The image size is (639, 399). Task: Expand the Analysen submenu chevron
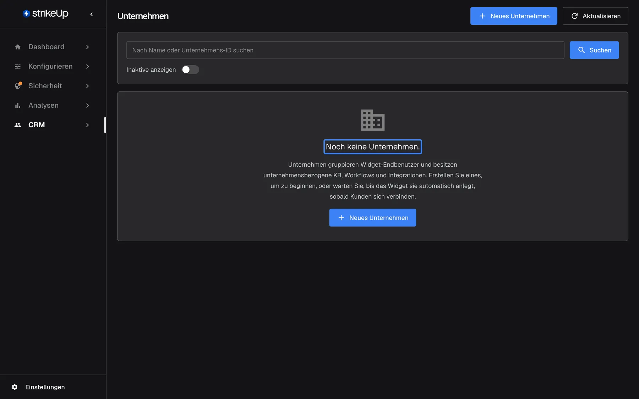(x=87, y=105)
